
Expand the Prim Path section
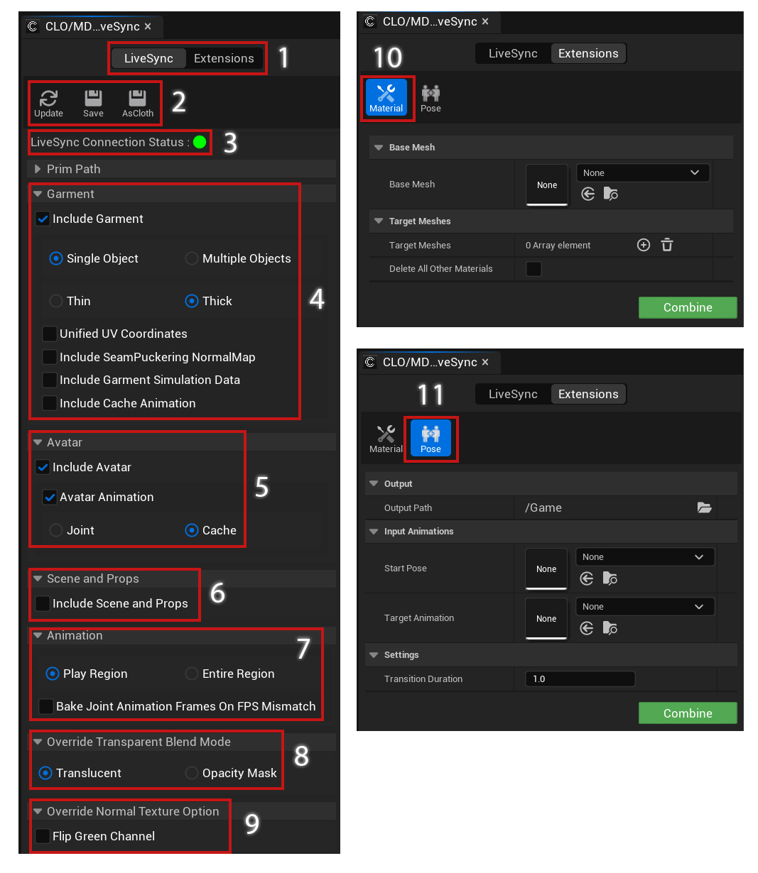point(38,169)
